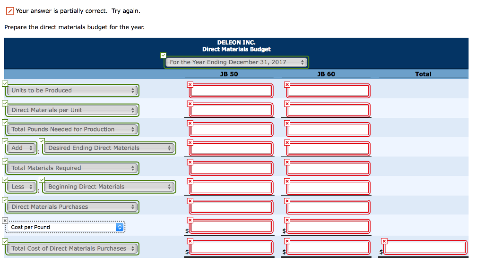Click JB 50 Total Pounds Needed field
Screen dimensions: 484x263
231,130
